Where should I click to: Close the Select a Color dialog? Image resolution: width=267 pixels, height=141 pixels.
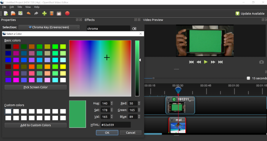pos(140,34)
